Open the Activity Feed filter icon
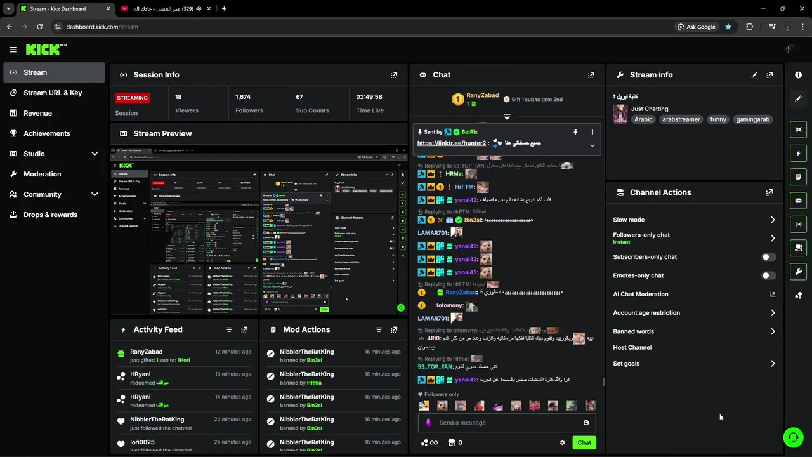The height and width of the screenshot is (457, 812). [229, 329]
